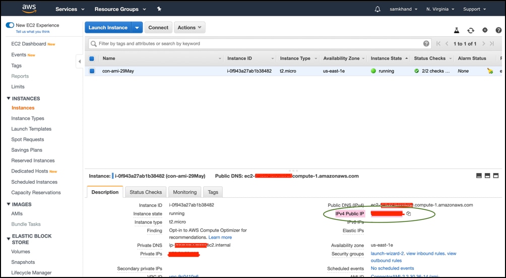Screen dimensions: 506x278
Task: Open the settings gear icon
Action: (485, 31)
